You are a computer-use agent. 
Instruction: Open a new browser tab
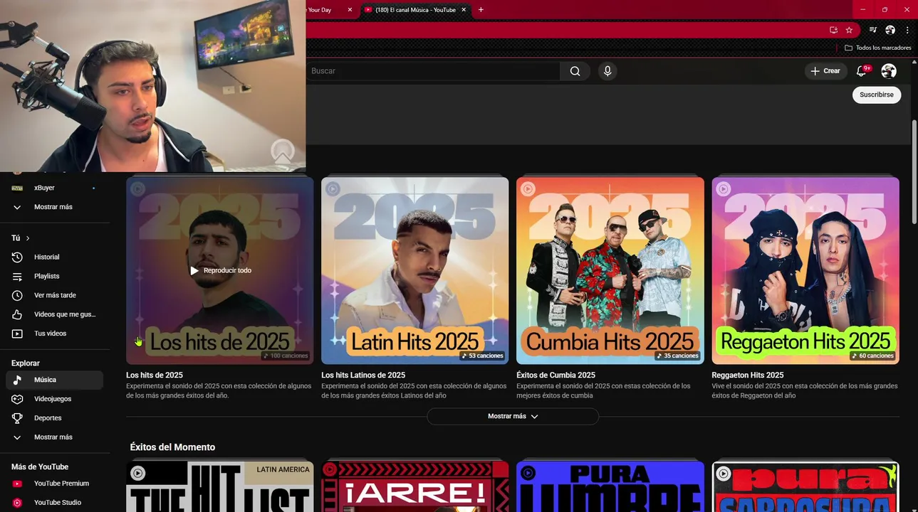click(x=481, y=10)
